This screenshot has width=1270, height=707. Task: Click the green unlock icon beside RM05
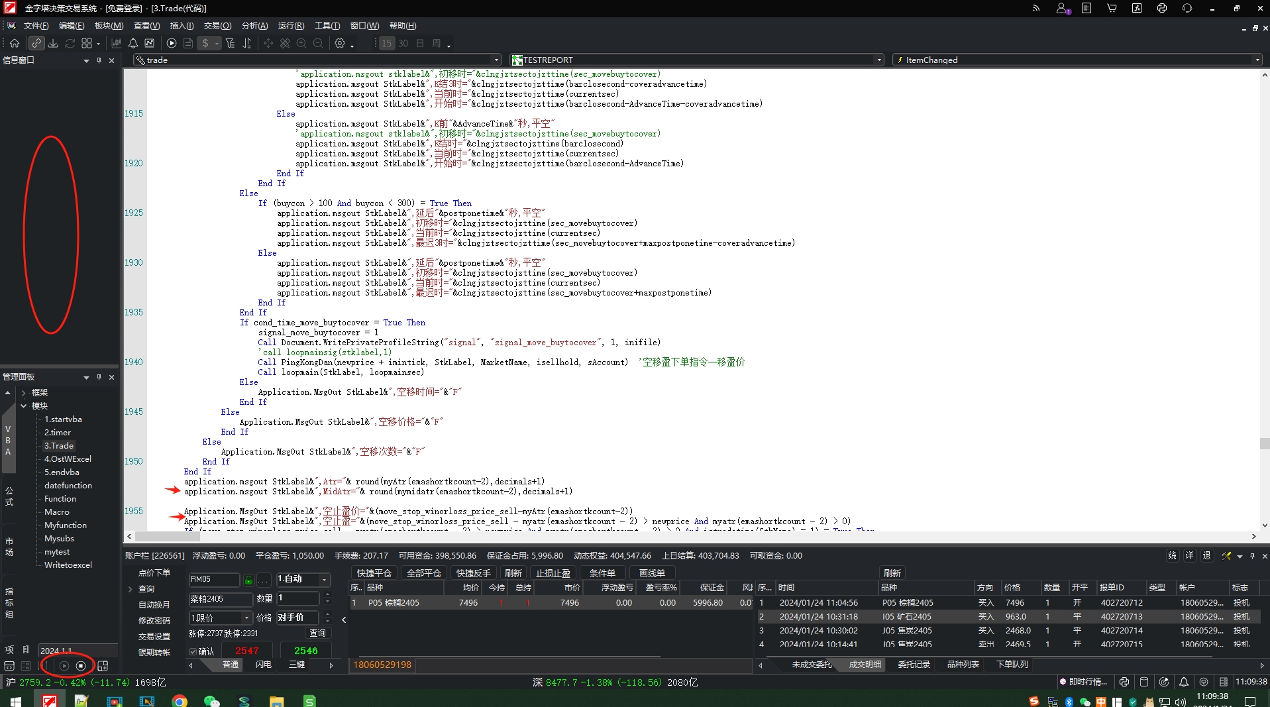pyautogui.click(x=248, y=580)
